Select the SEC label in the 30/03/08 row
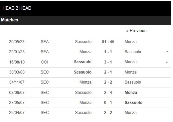The image size is (173, 122). pos(45,72)
